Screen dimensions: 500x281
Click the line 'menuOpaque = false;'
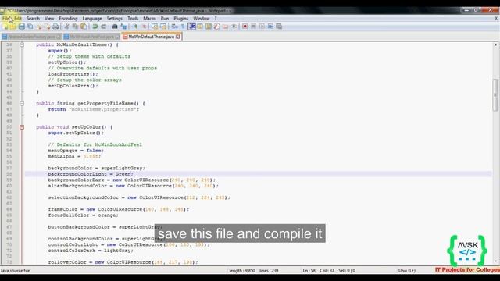[76, 151]
